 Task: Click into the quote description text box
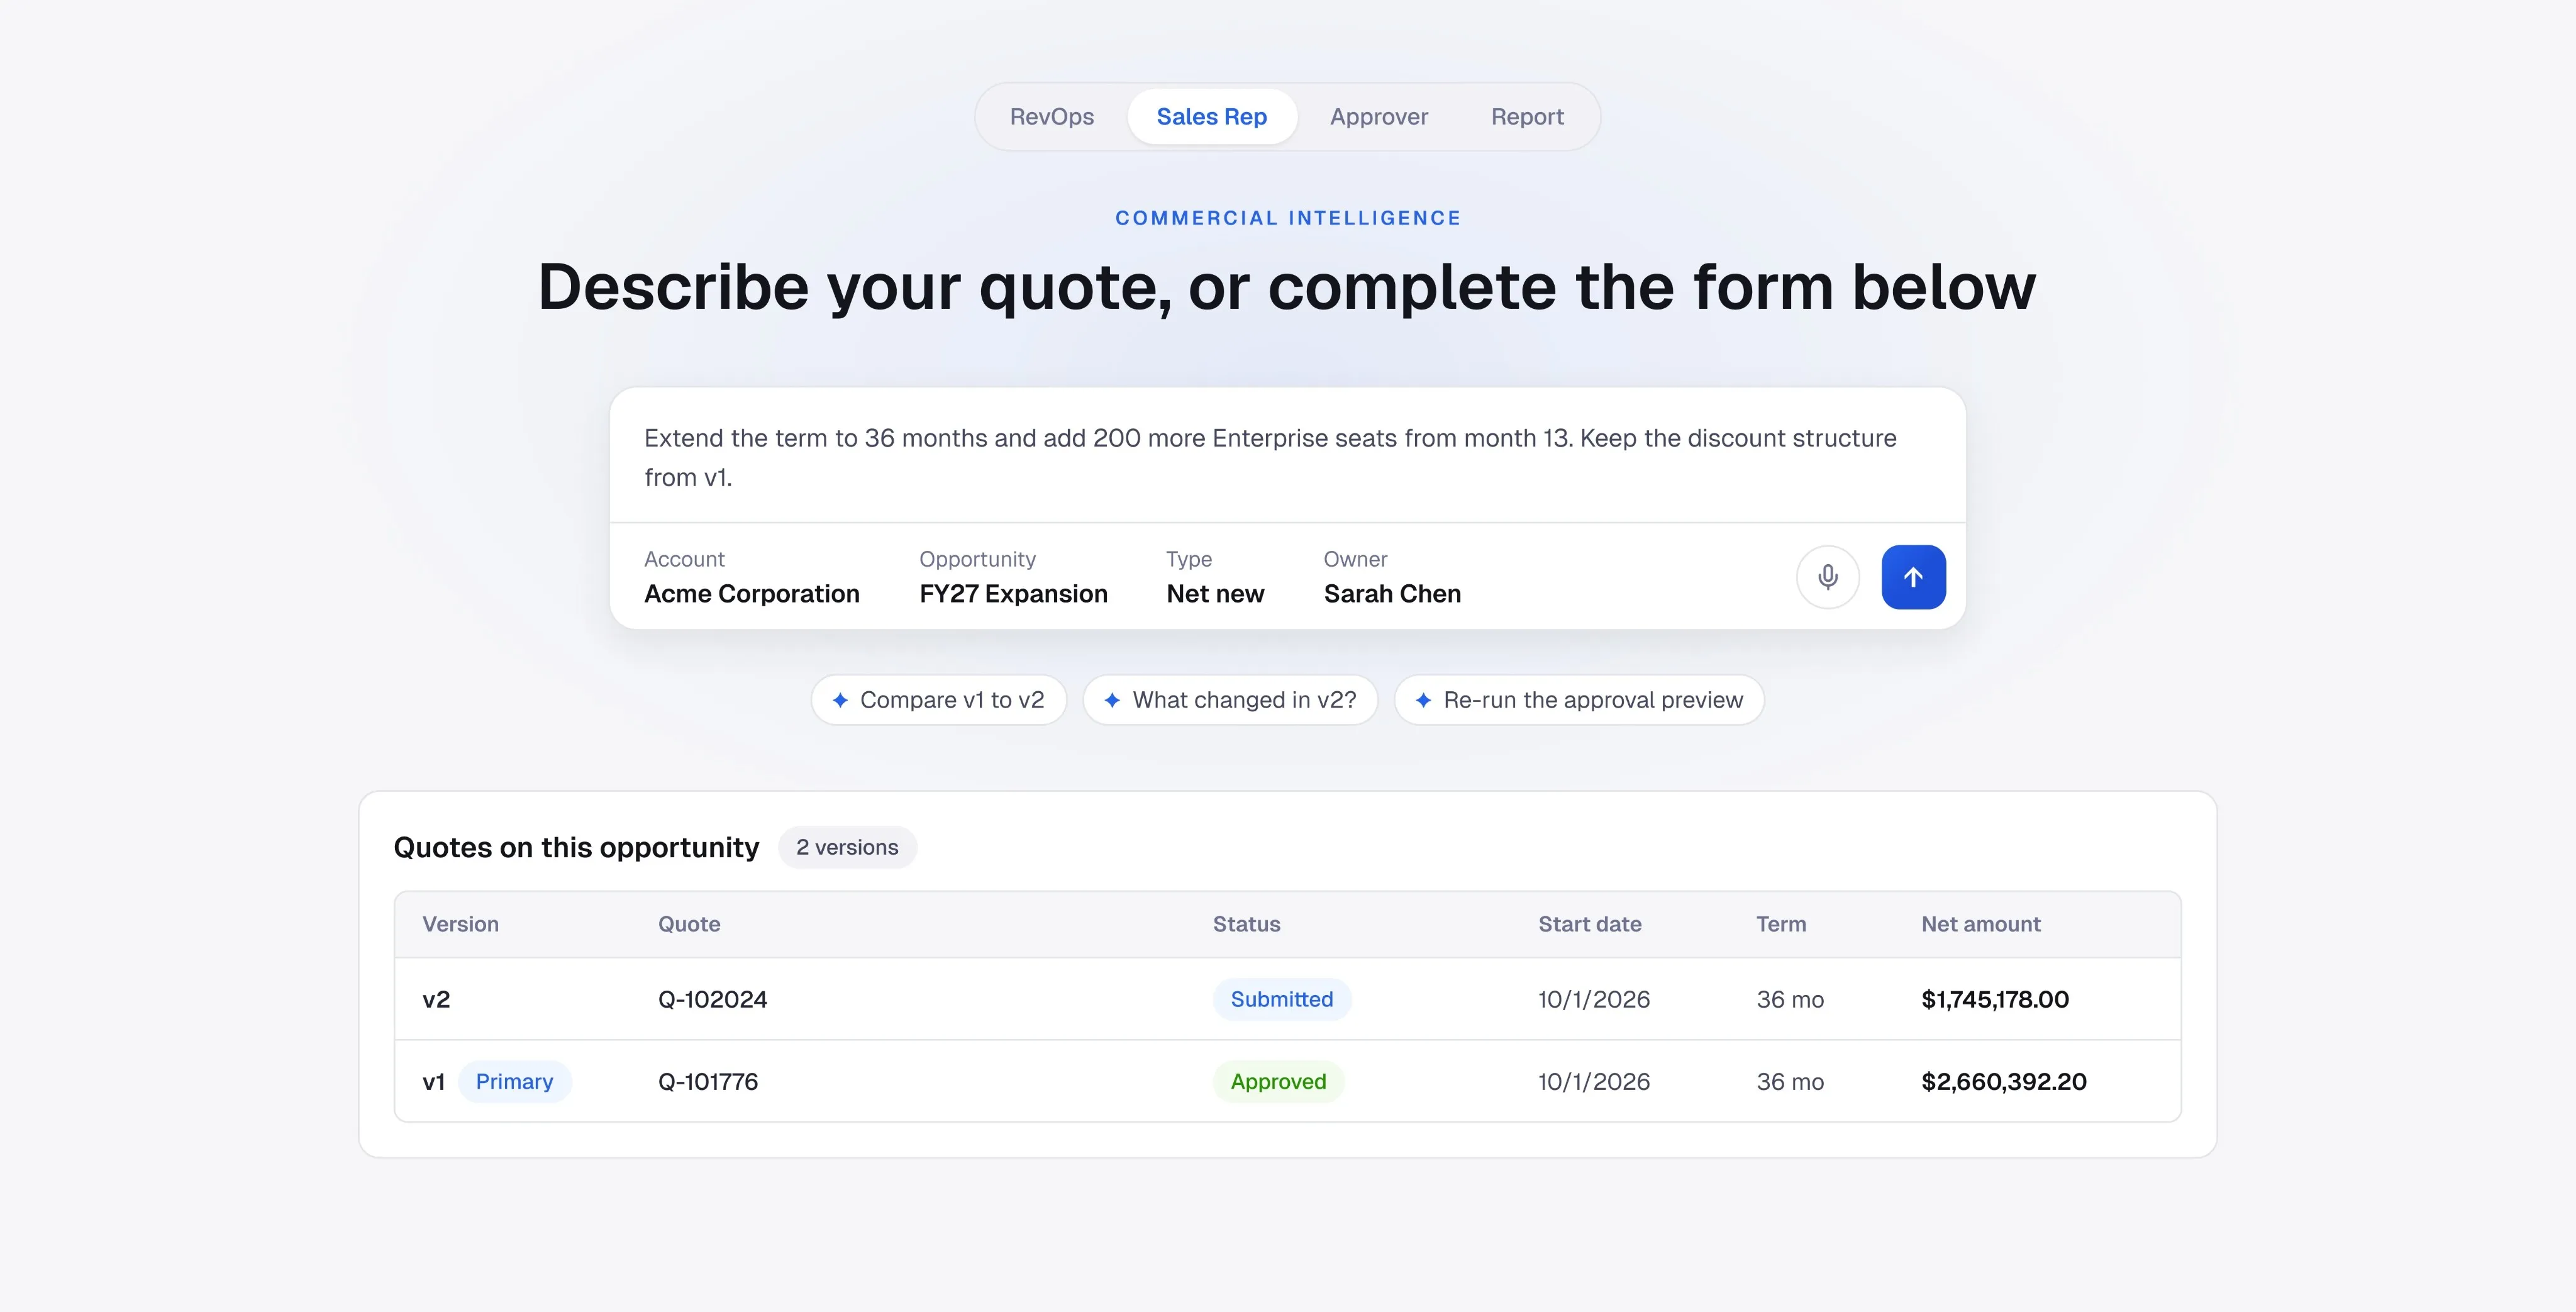pyautogui.click(x=1287, y=457)
